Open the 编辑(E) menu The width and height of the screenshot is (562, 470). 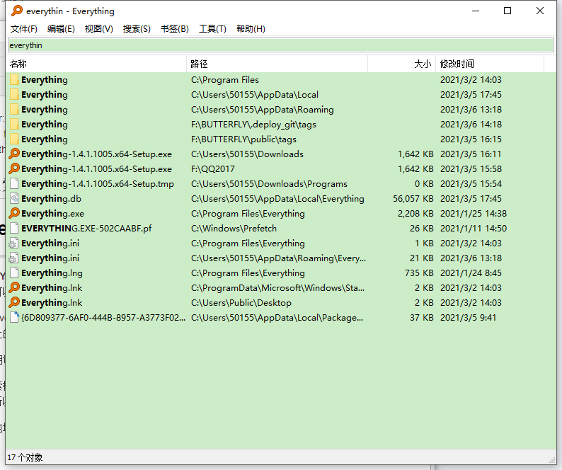coord(61,29)
